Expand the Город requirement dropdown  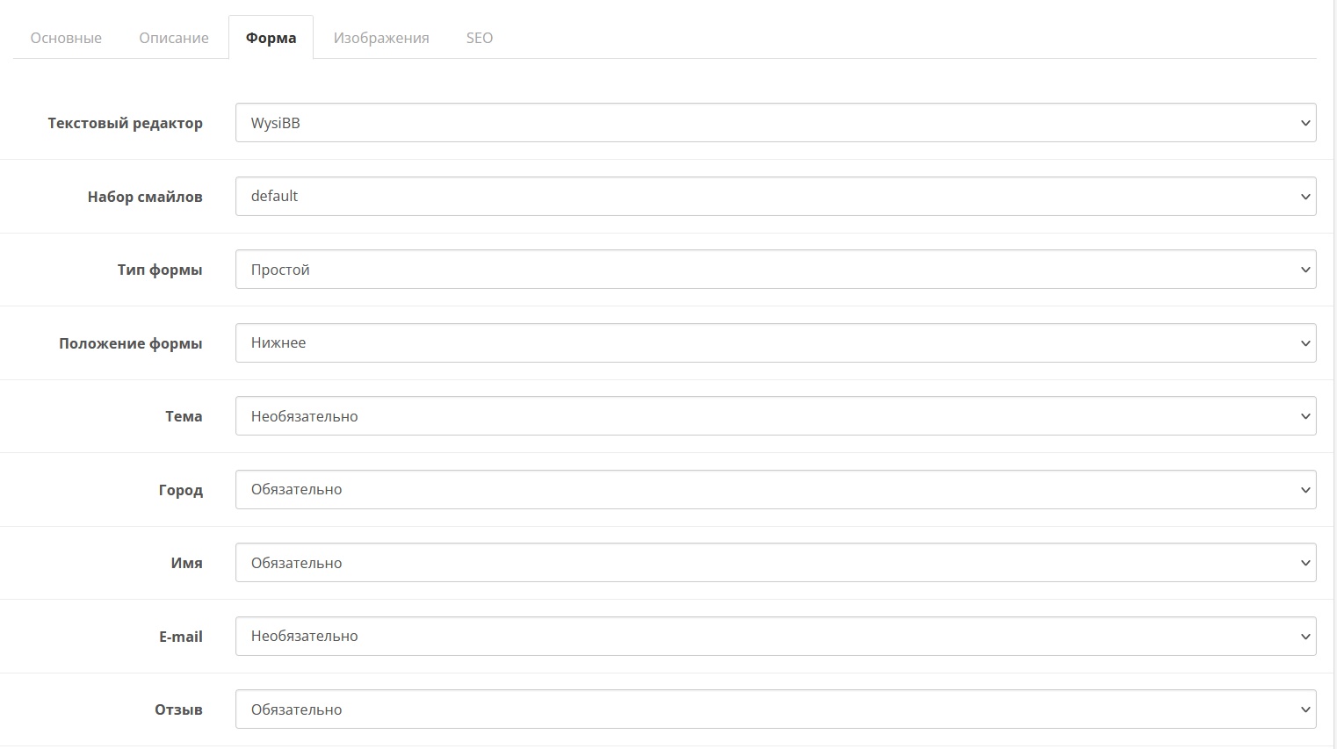tap(775, 490)
